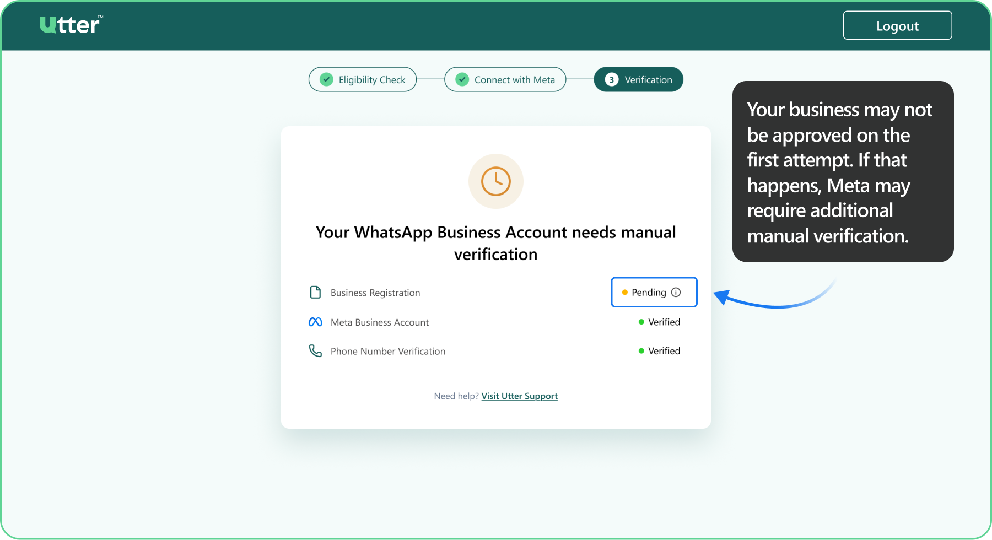
Task: Click the manual verification heading
Action: [x=496, y=243]
